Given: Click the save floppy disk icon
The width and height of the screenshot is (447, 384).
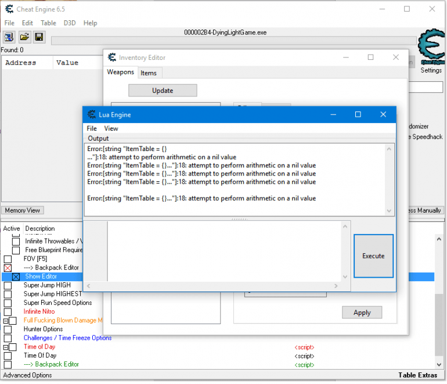Looking at the screenshot, I should click(x=39, y=37).
